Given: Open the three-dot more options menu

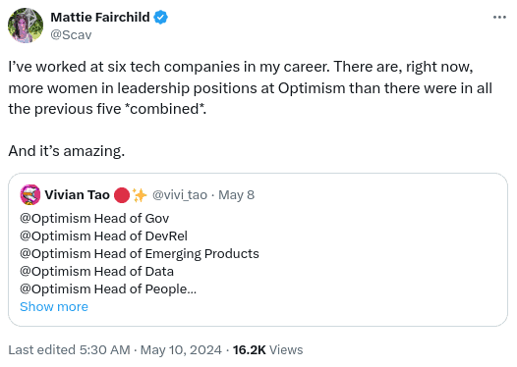Looking at the screenshot, I should pos(499,17).
